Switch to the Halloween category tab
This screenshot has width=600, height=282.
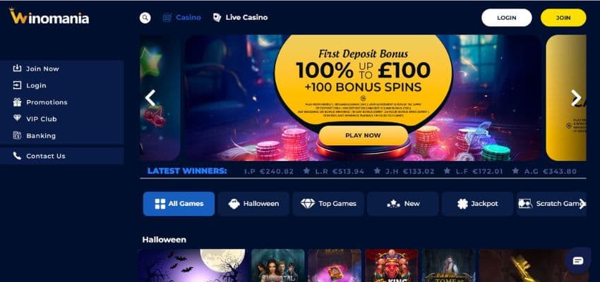pos(253,204)
